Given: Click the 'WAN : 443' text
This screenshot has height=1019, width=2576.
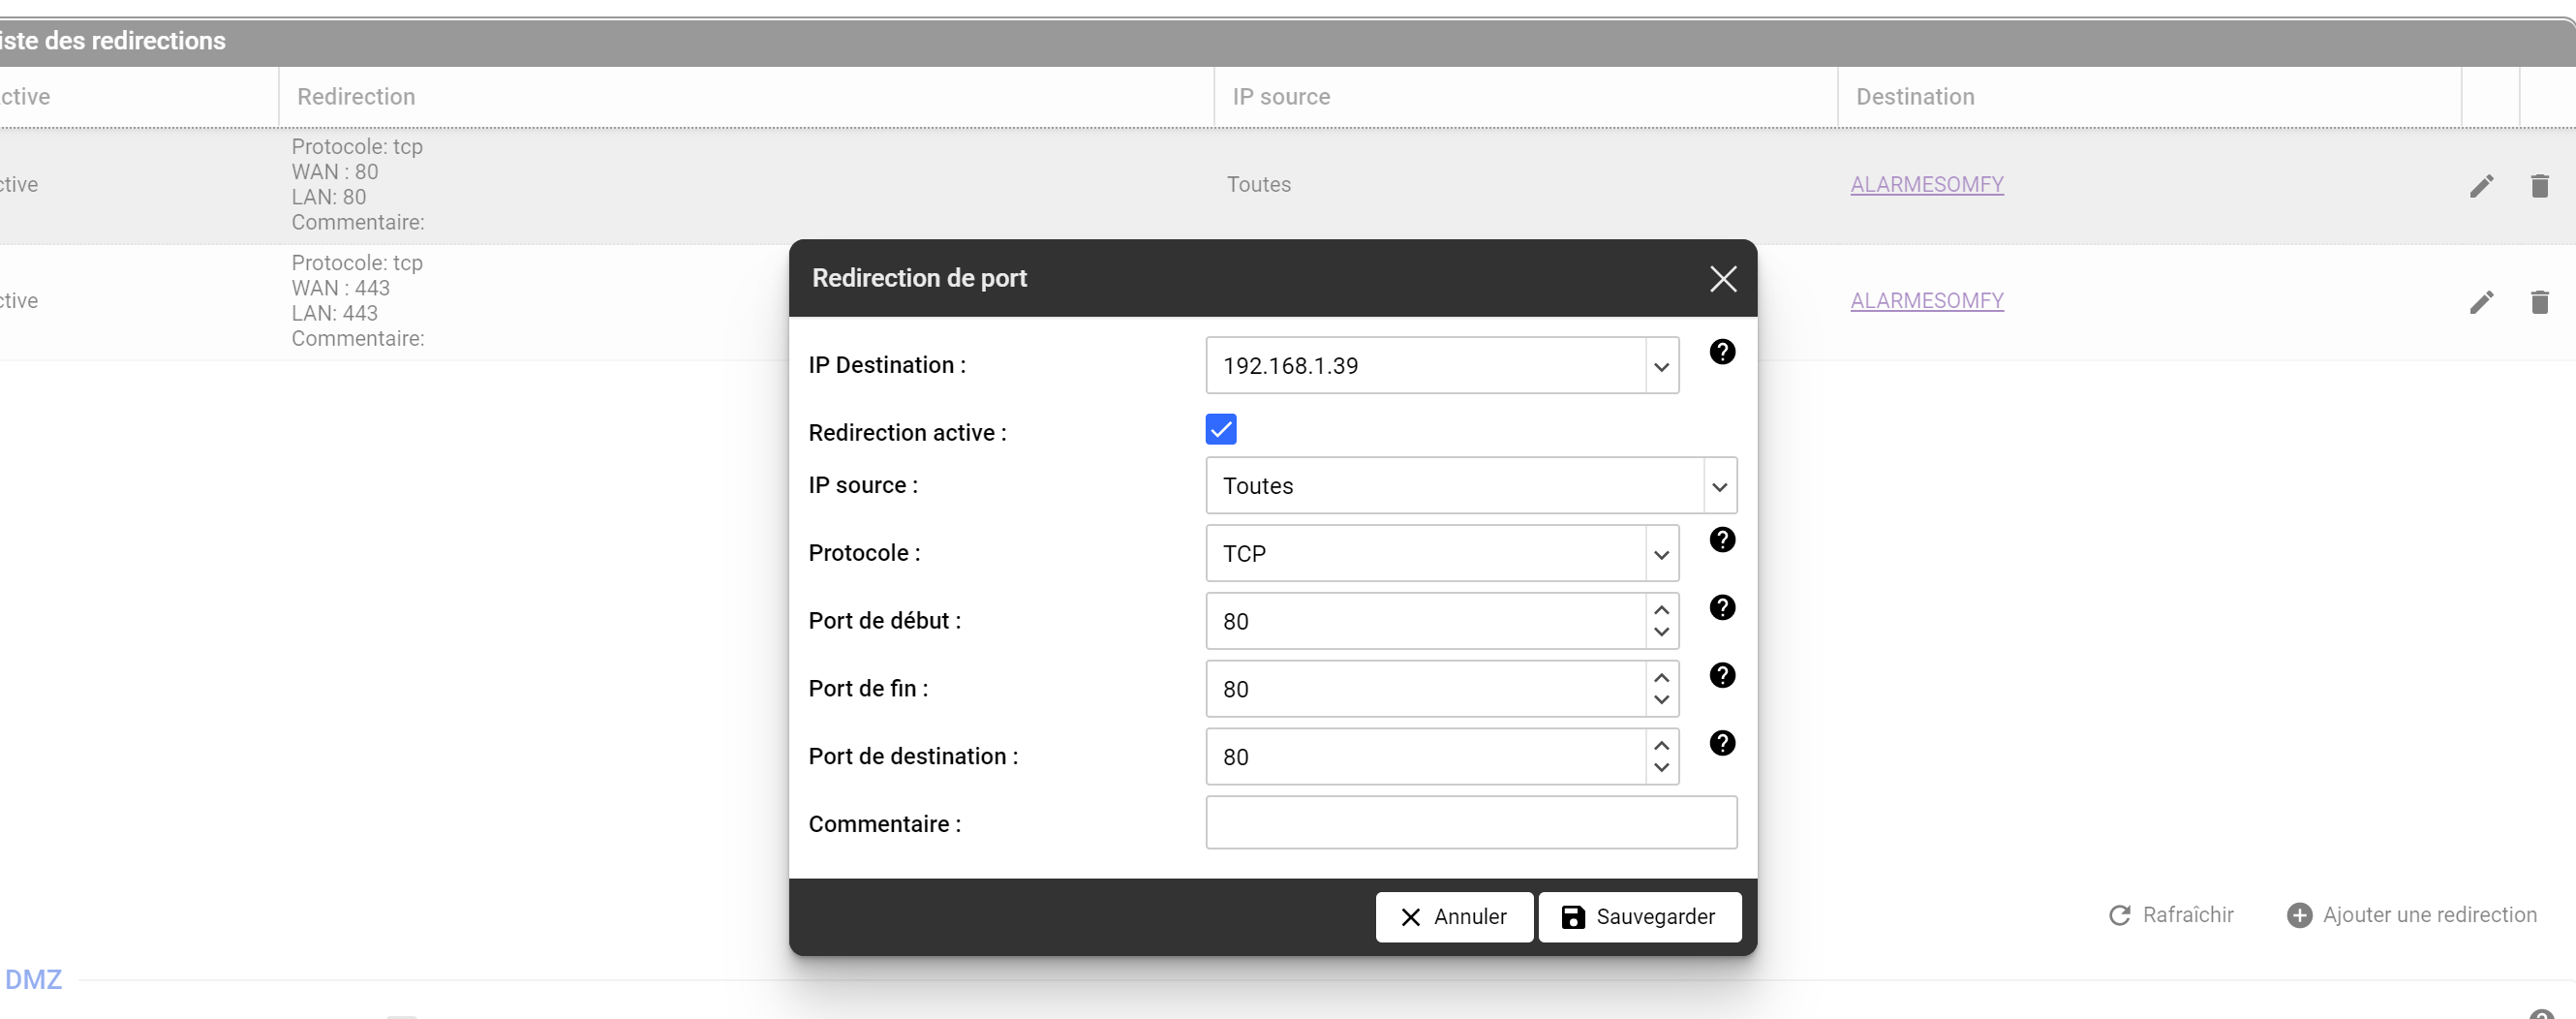Looking at the screenshot, I should (341, 289).
